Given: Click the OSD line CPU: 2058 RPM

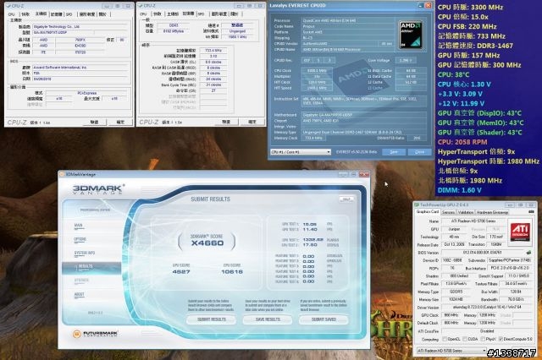Looking at the screenshot, I should click(462, 142).
